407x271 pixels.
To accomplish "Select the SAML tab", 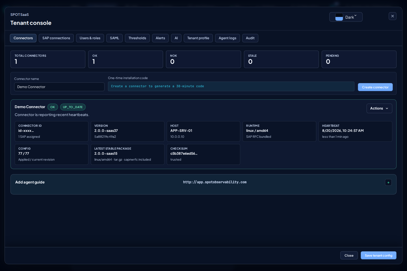I will [114, 38].
